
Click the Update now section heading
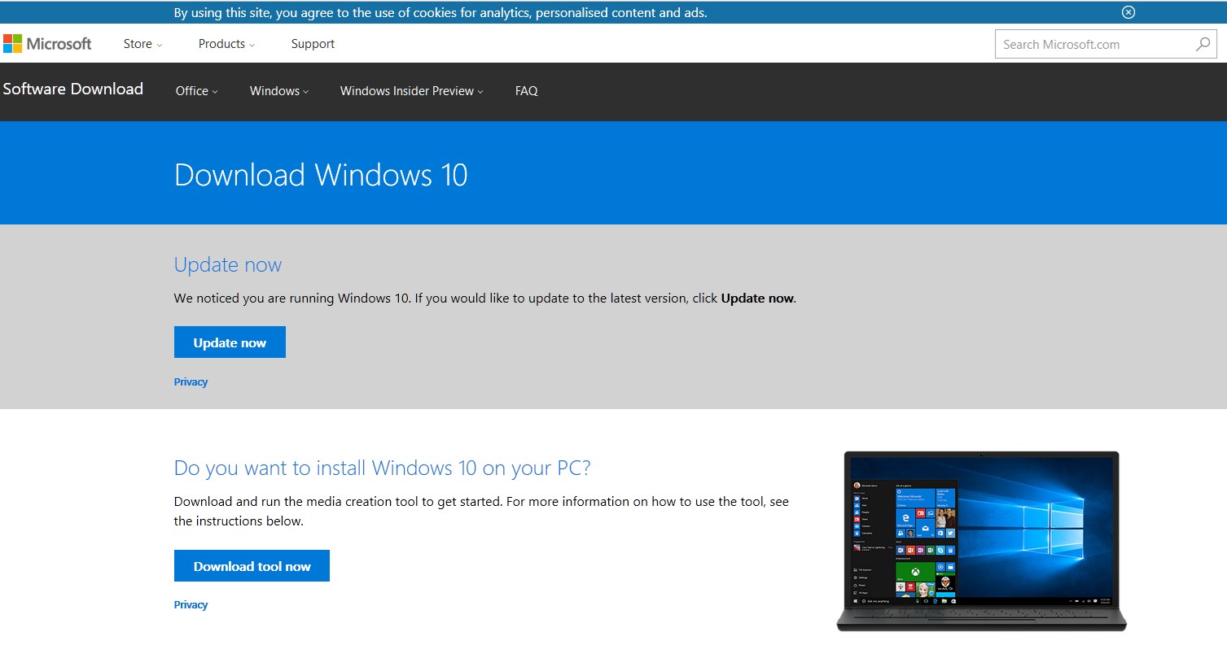pos(228,265)
